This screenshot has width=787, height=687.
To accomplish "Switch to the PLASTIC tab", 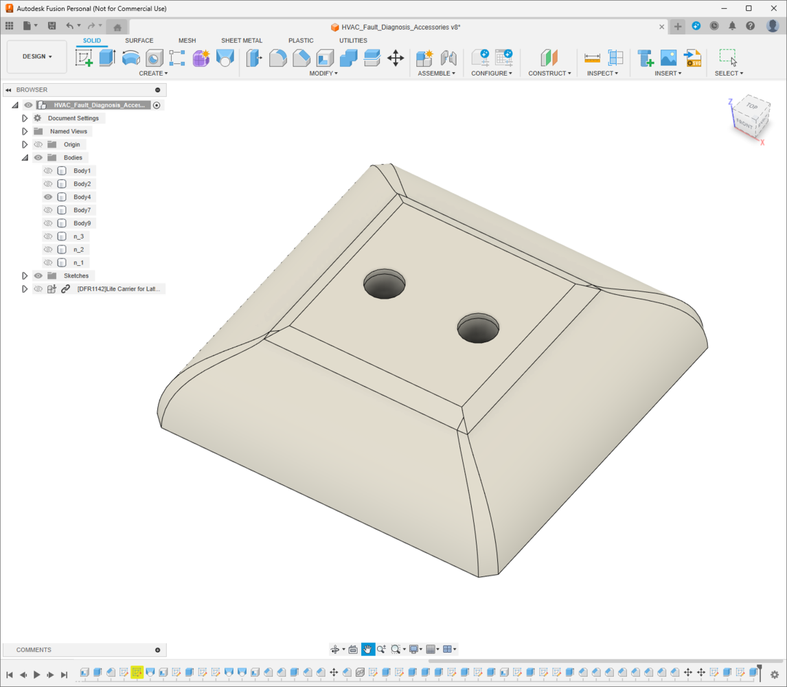I will pyautogui.click(x=301, y=41).
